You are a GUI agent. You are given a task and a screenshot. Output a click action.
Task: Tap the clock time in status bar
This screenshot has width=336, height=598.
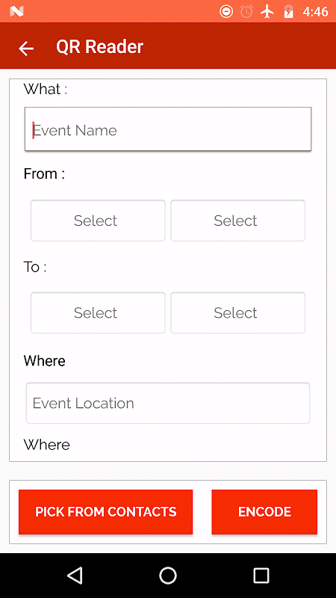point(315,12)
